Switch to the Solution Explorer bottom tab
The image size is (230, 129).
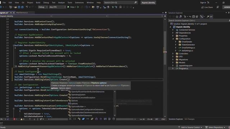176,119
